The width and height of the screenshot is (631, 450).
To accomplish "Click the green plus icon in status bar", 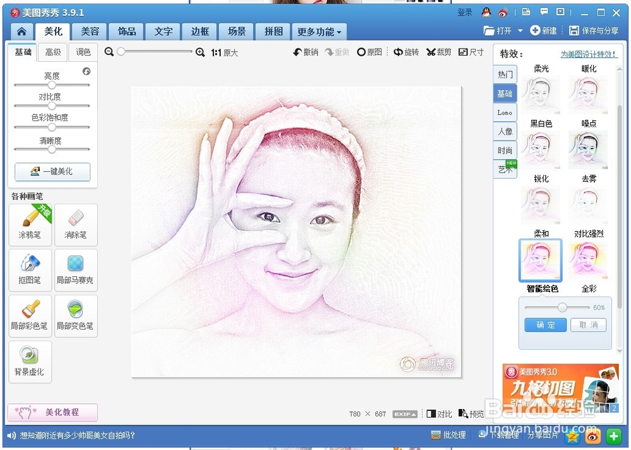I will coord(614,436).
